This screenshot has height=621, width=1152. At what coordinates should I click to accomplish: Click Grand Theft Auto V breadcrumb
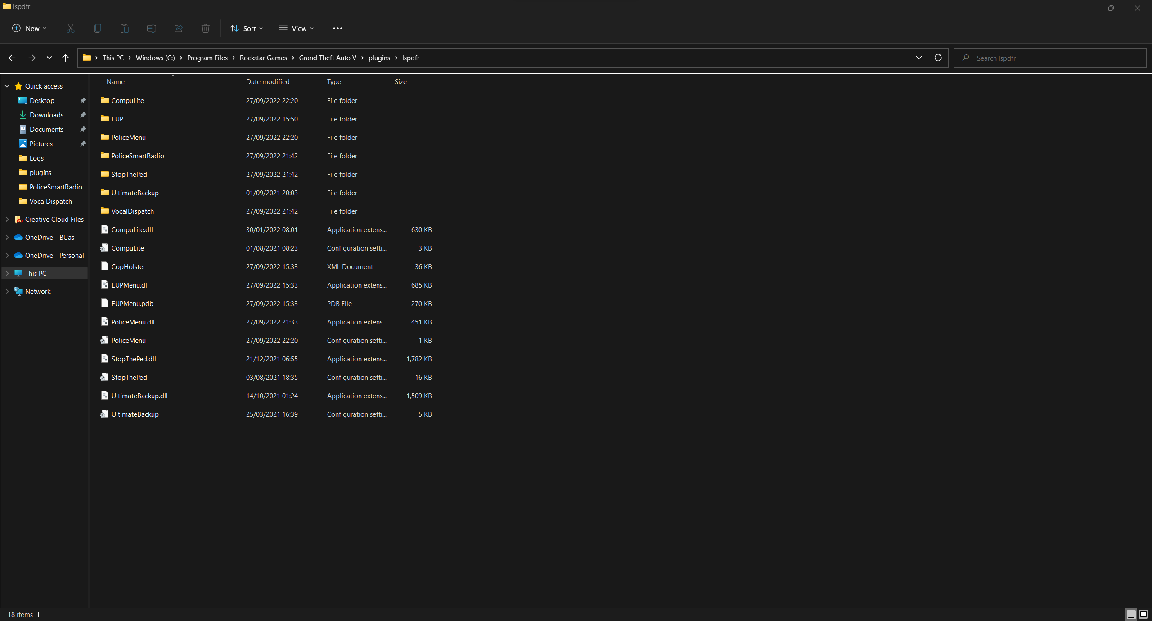coord(328,58)
